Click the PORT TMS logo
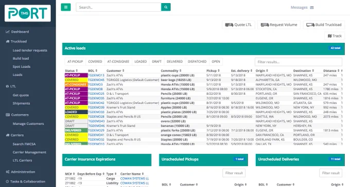This screenshot has height=187, width=350. click(x=28, y=13)
